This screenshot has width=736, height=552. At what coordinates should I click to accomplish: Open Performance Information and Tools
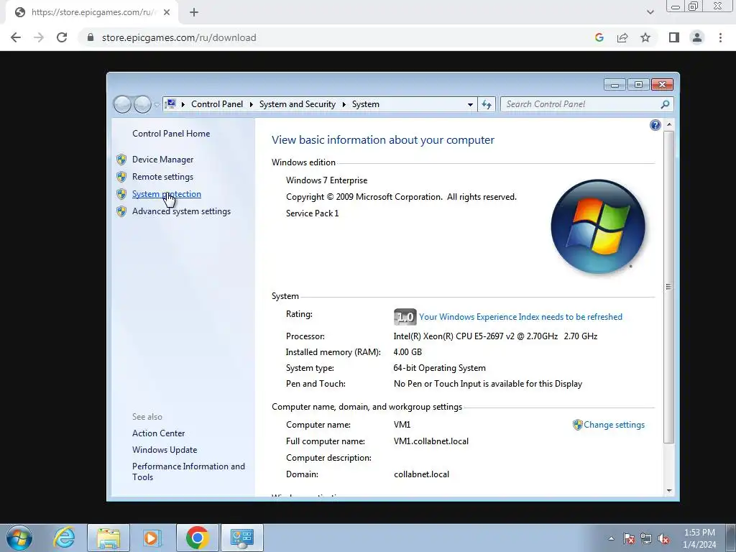coord(188,471)
